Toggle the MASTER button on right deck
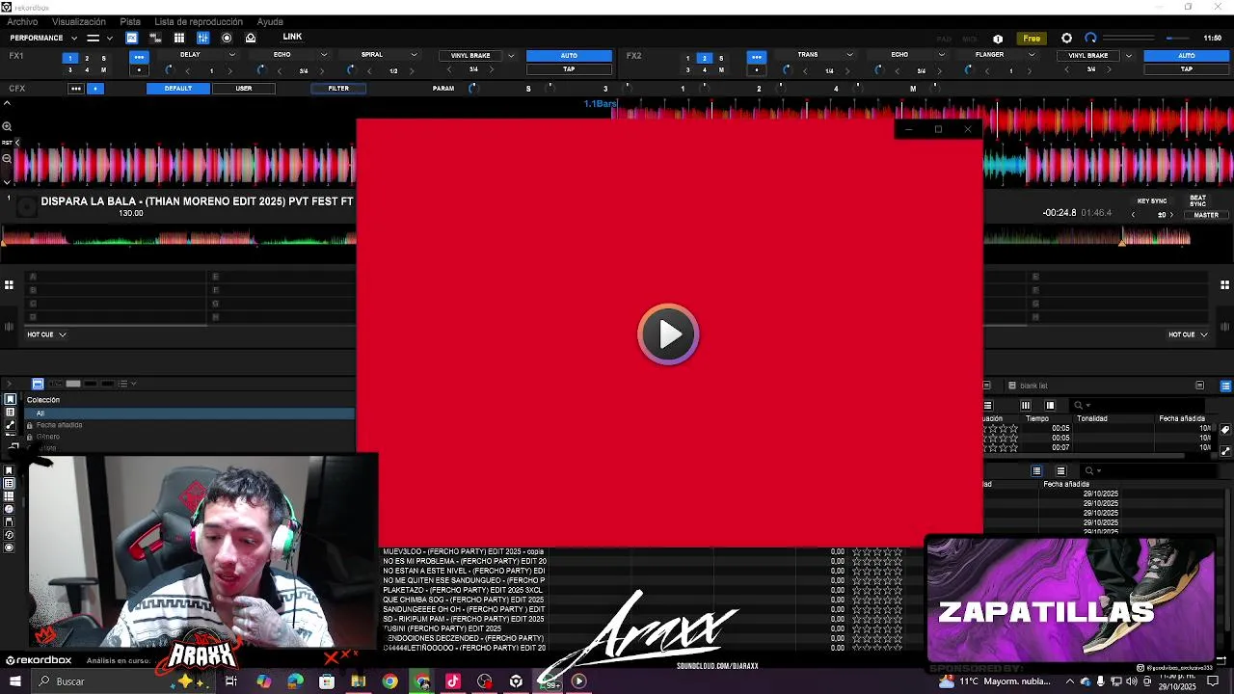 coord(1206,215)
